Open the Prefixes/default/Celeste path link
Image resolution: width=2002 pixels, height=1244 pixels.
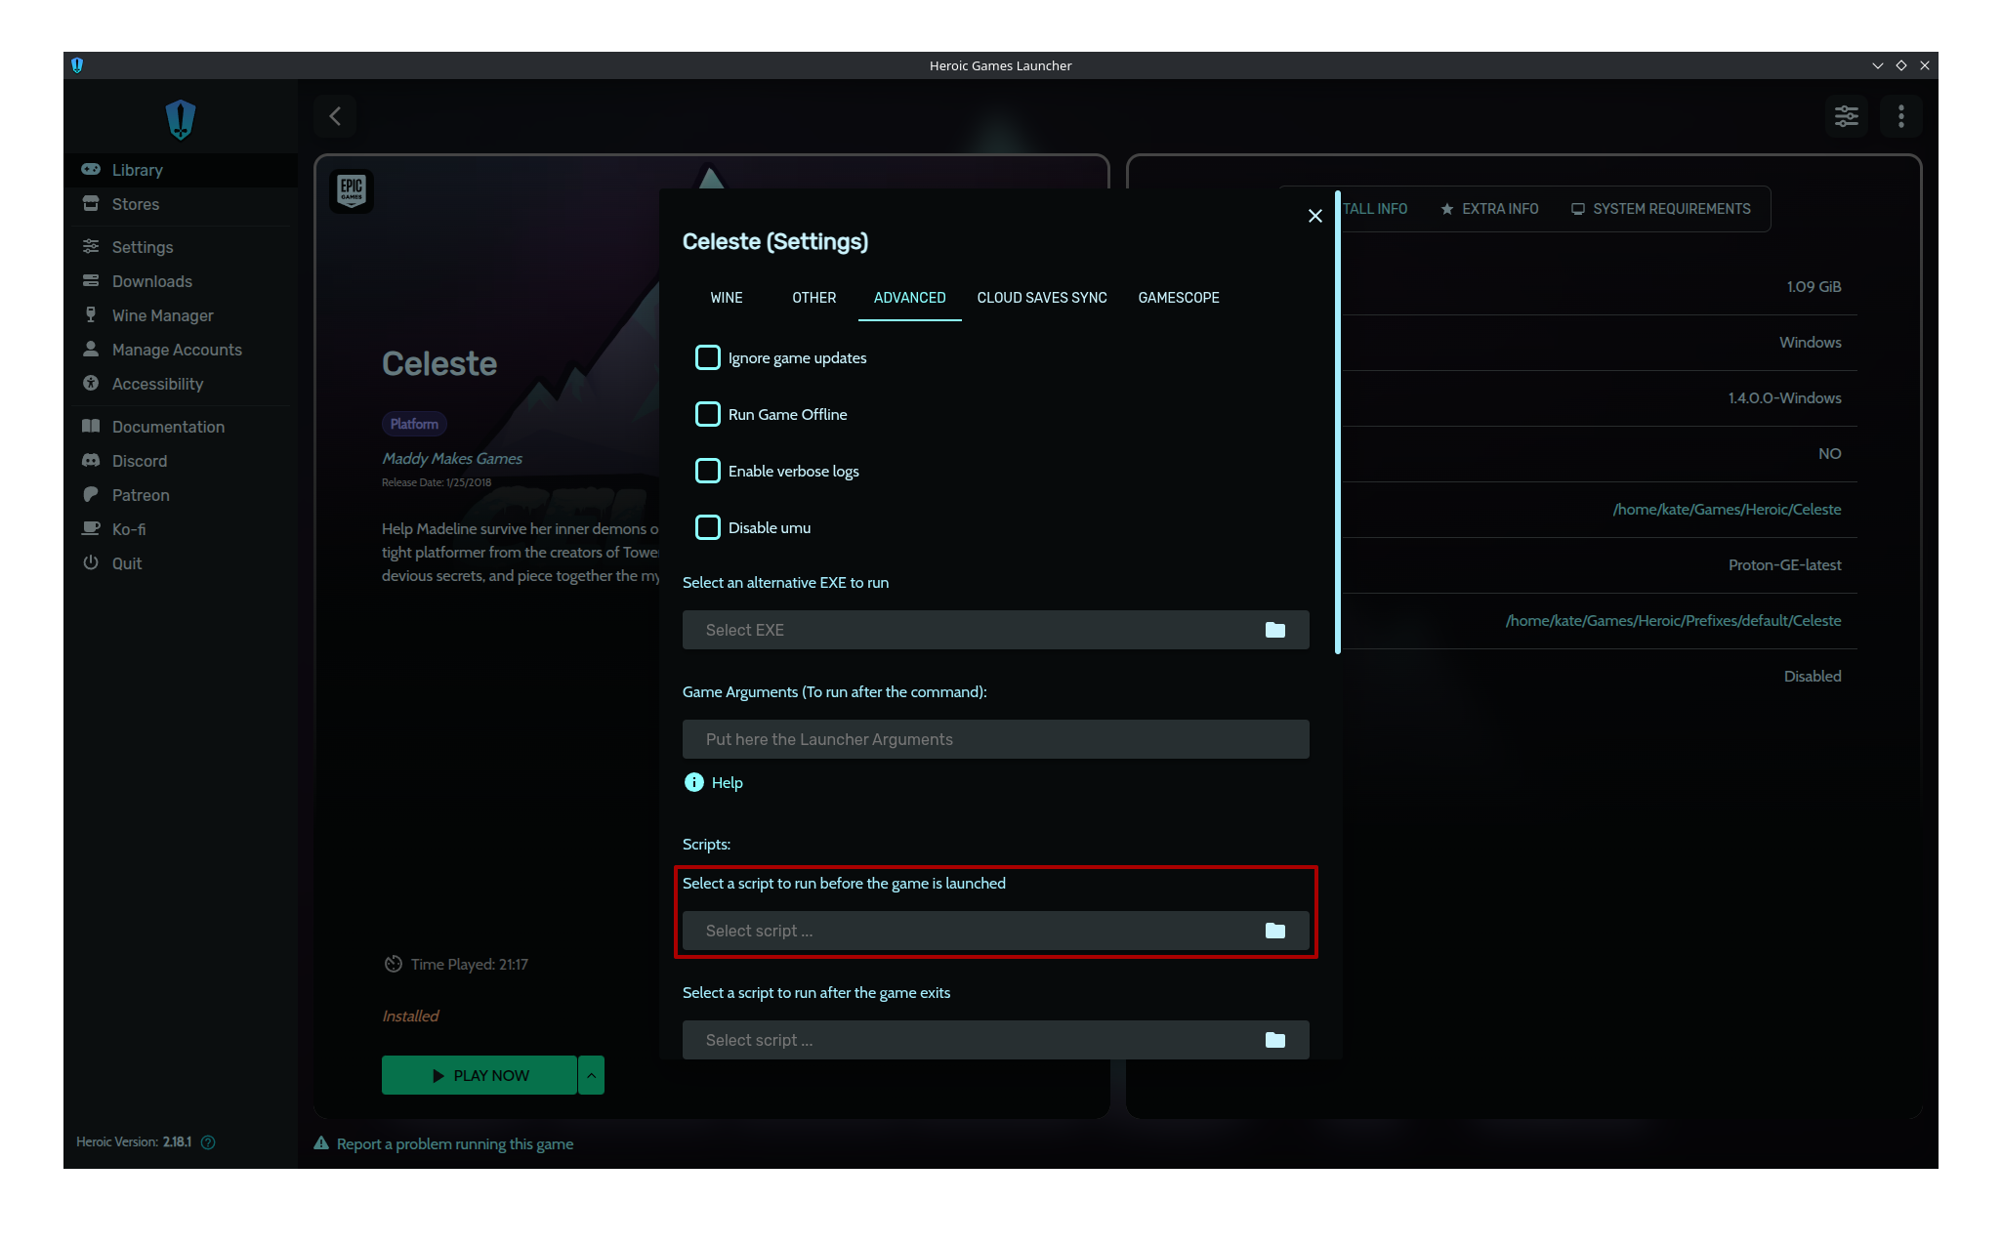coord(1673,620)
